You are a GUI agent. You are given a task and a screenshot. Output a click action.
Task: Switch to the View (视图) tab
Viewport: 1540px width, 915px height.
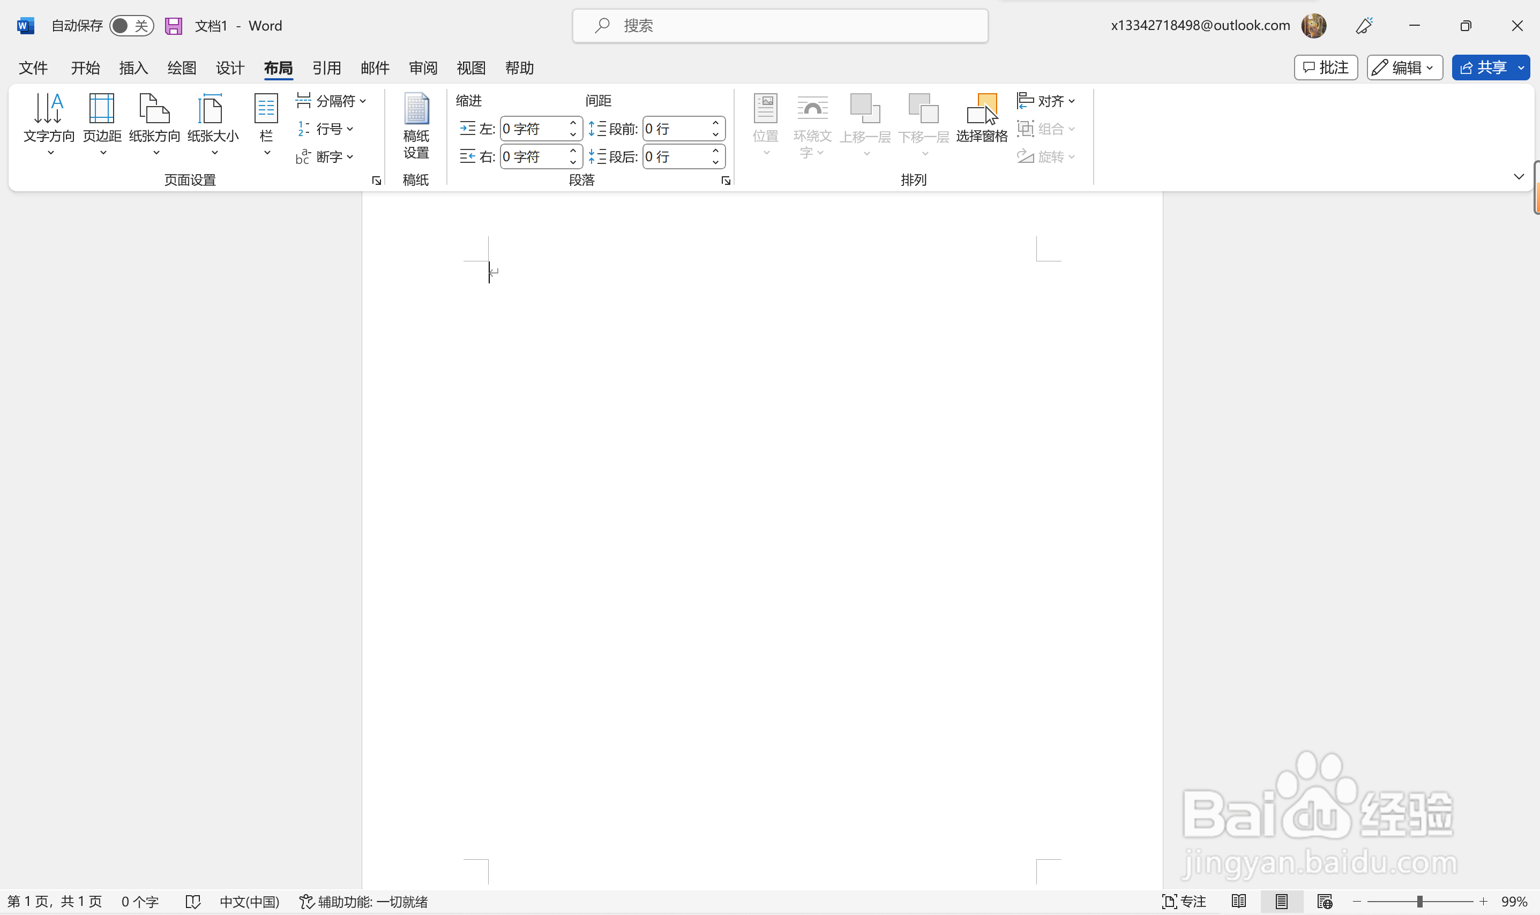[x=471, y=68]
